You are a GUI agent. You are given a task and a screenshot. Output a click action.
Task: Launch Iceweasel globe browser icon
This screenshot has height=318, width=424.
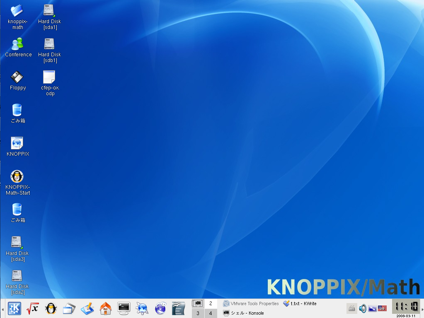pyautogui.click(x=160, y=308)
